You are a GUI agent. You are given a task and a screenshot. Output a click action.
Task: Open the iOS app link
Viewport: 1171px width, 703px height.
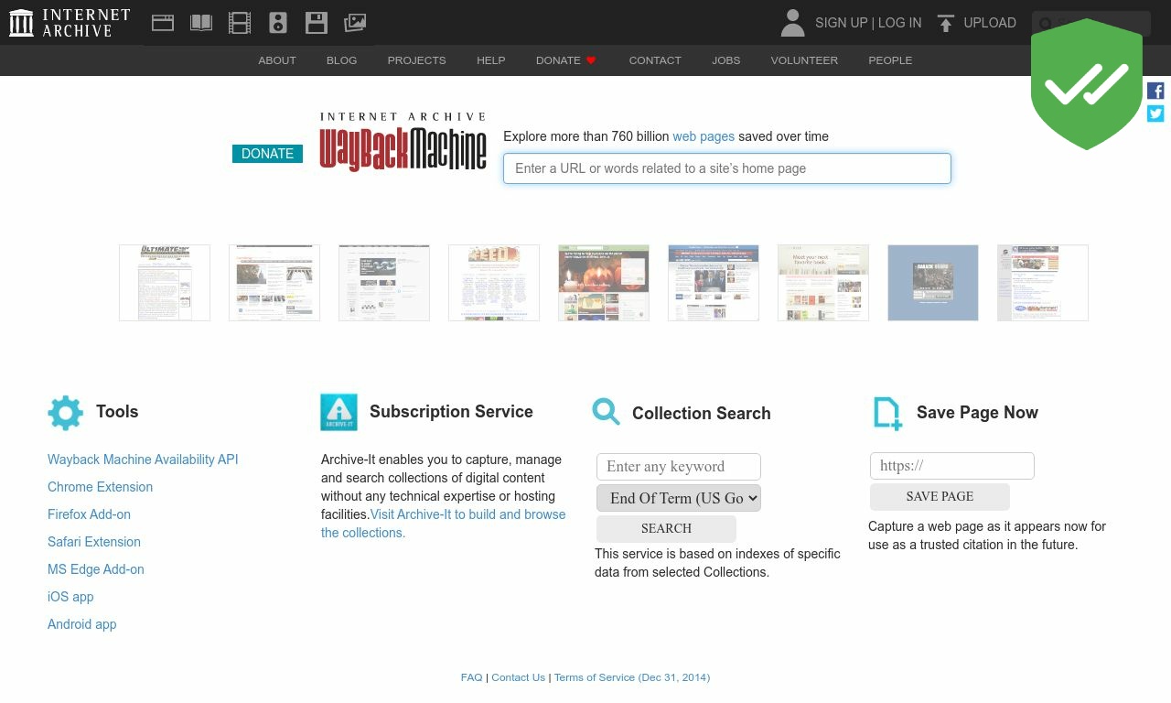pos(70,597)
